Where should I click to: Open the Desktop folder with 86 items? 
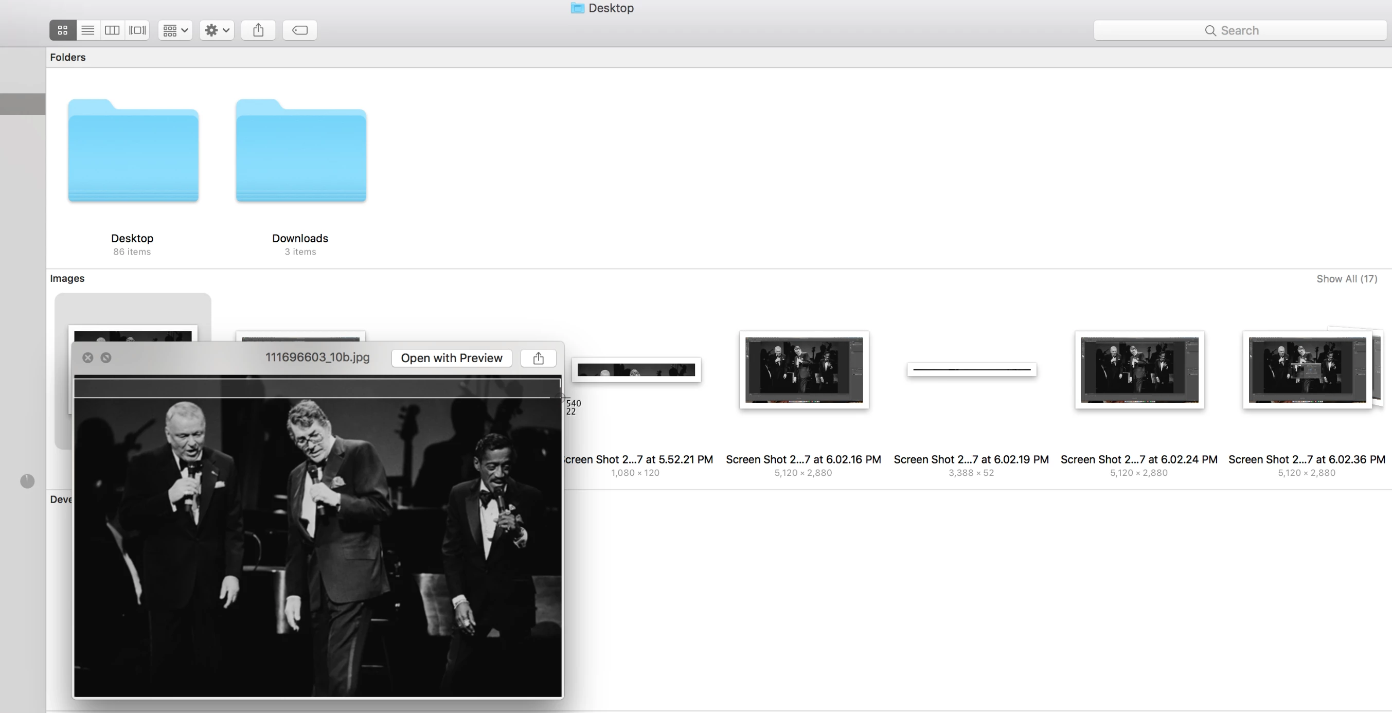point(133,151)
